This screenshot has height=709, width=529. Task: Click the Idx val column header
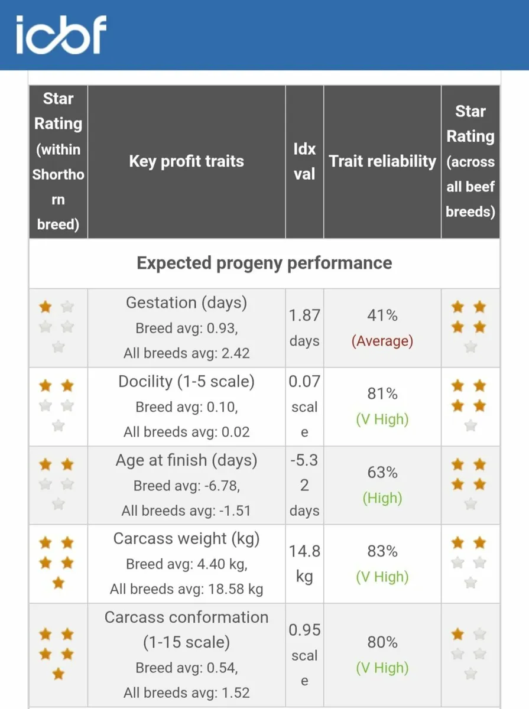coord(304,161)
